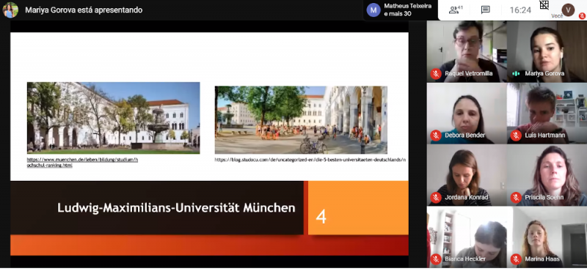Click muted mic icon on Jordana Konrad tile

coord(436,197)
